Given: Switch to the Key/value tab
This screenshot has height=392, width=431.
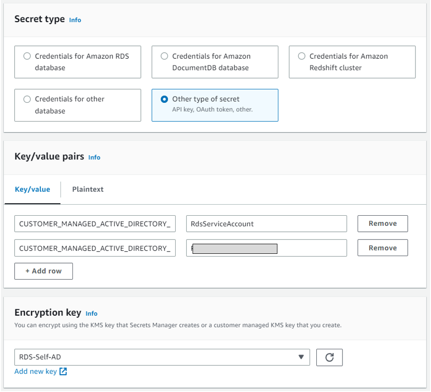Looking at the screenshot, I should pyautogui.click(x=33, y=189).
